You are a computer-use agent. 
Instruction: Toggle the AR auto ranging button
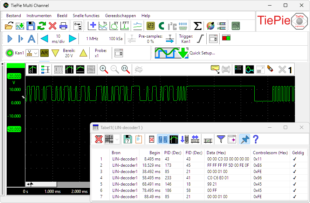point(44,53)
